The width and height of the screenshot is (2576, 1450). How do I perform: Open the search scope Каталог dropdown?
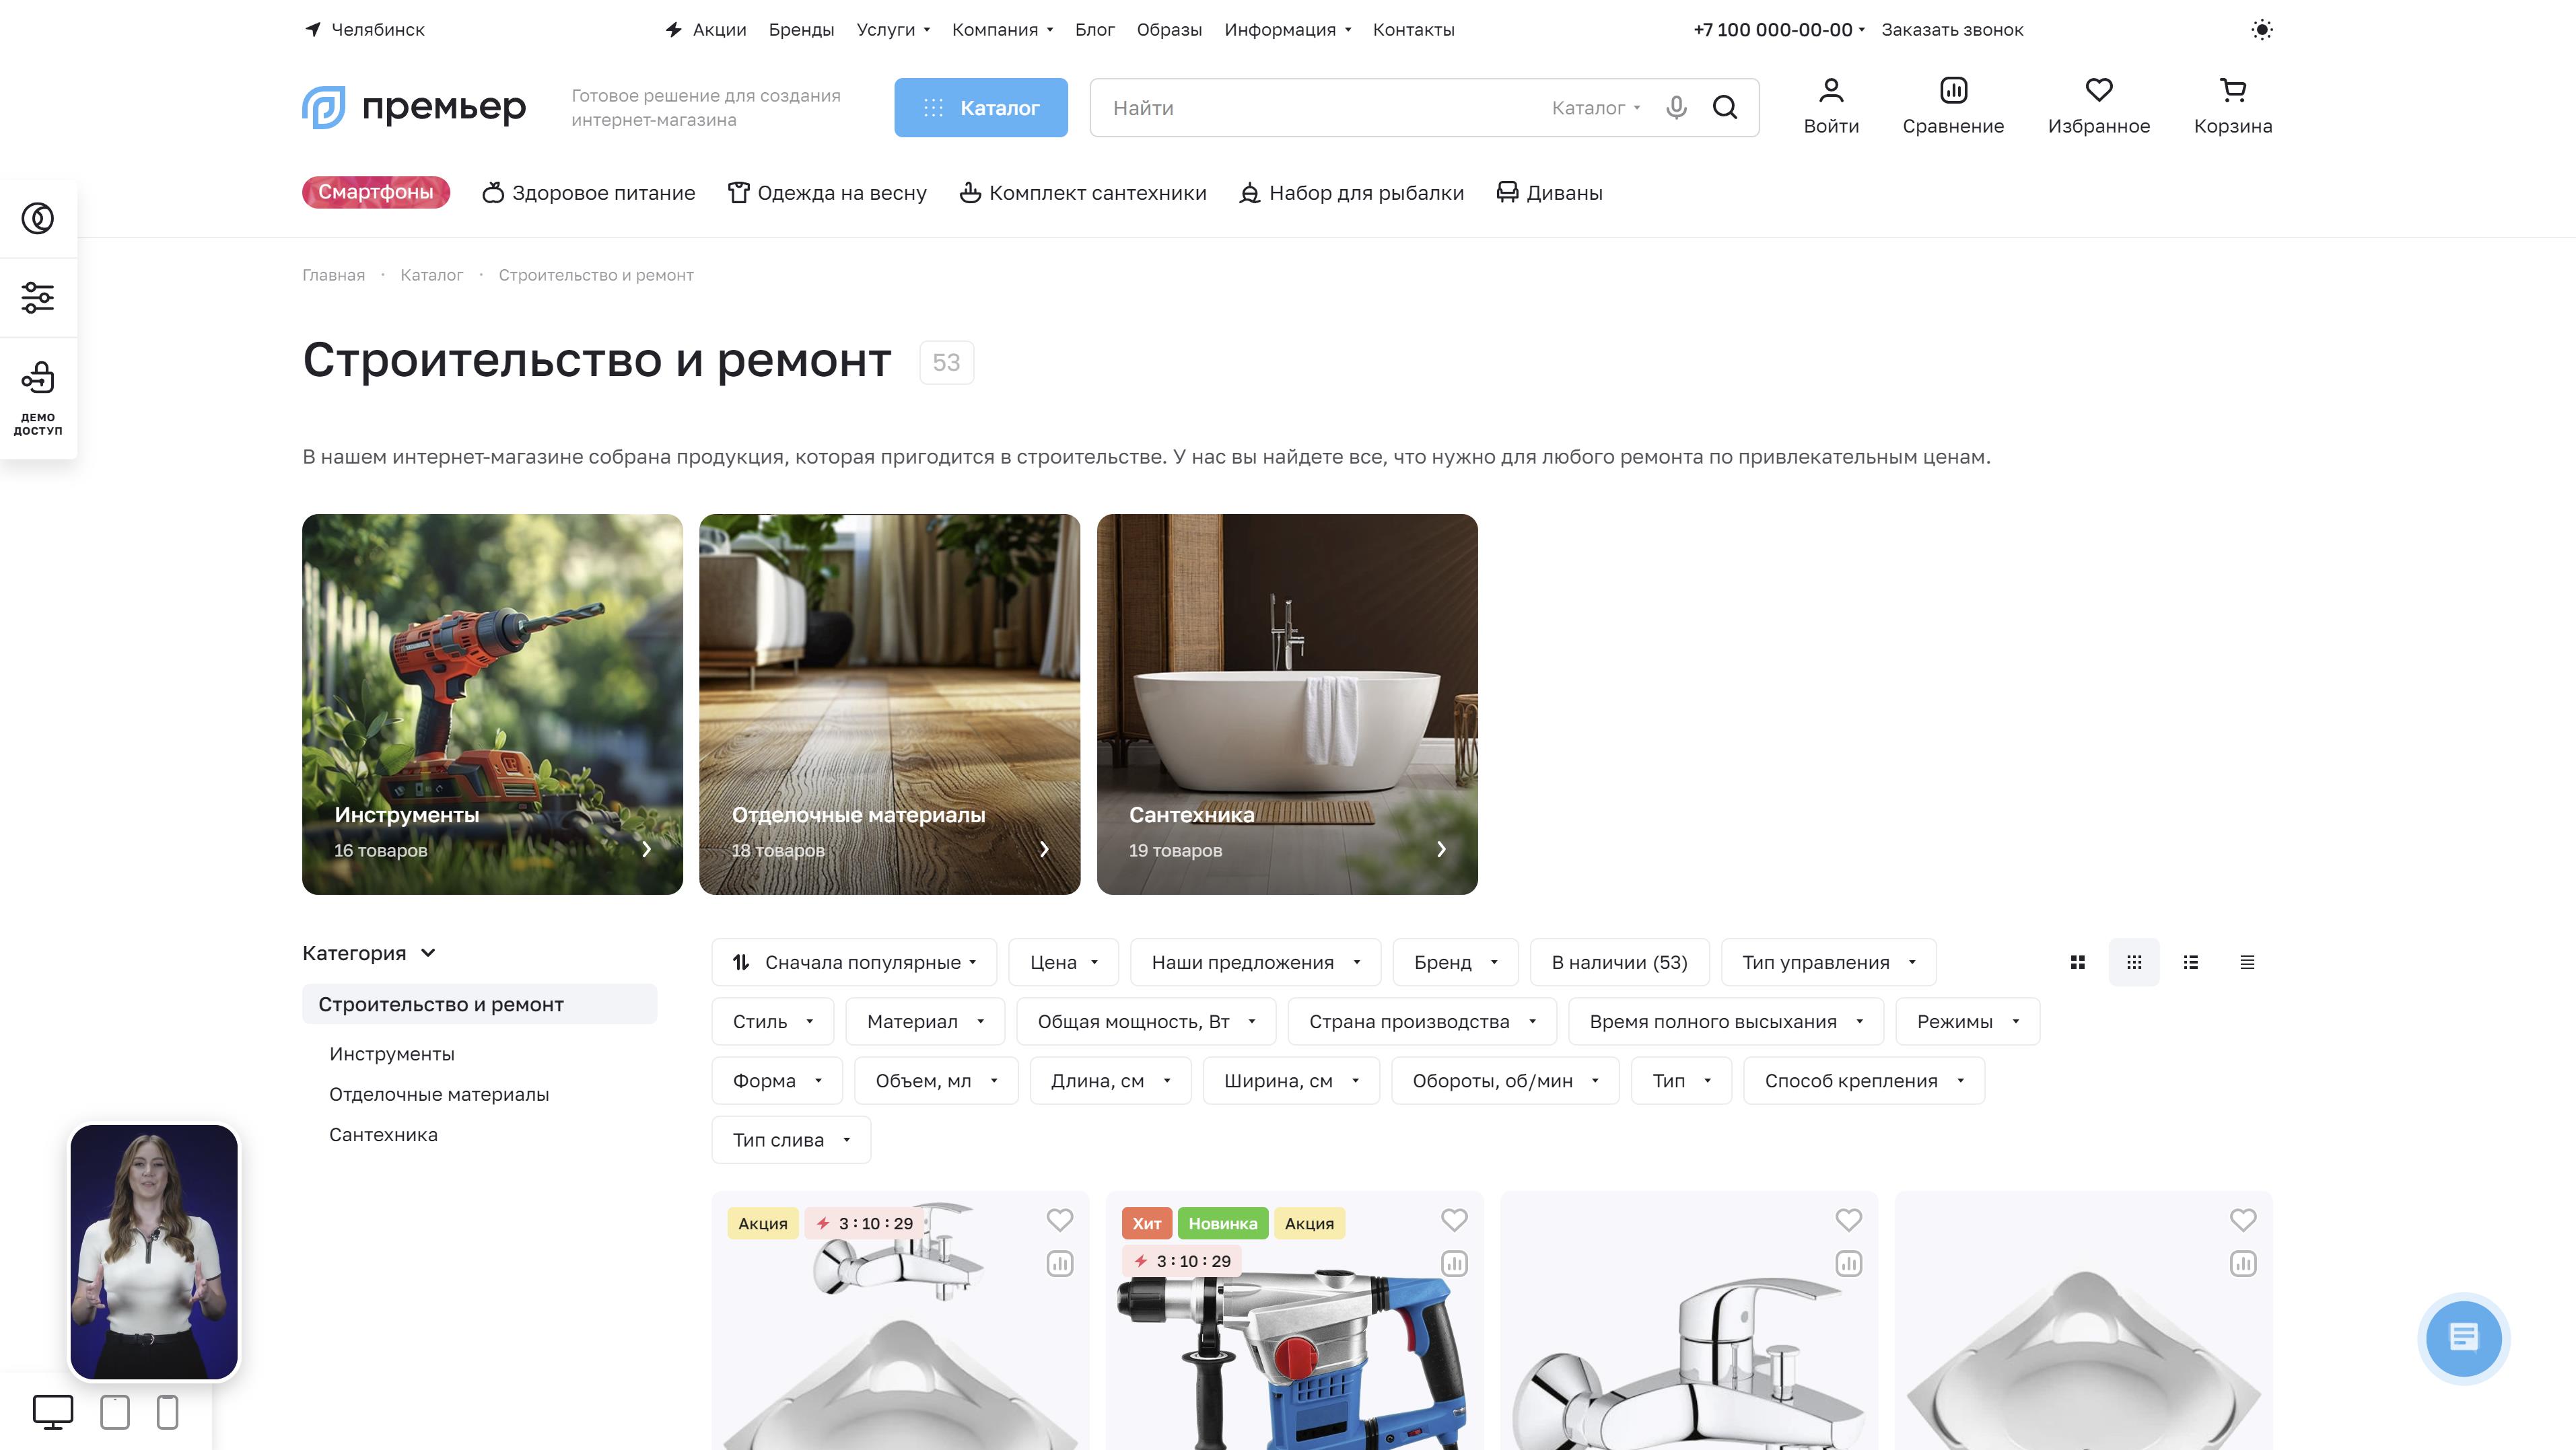pyautogui.click(x=1596, y=108)
